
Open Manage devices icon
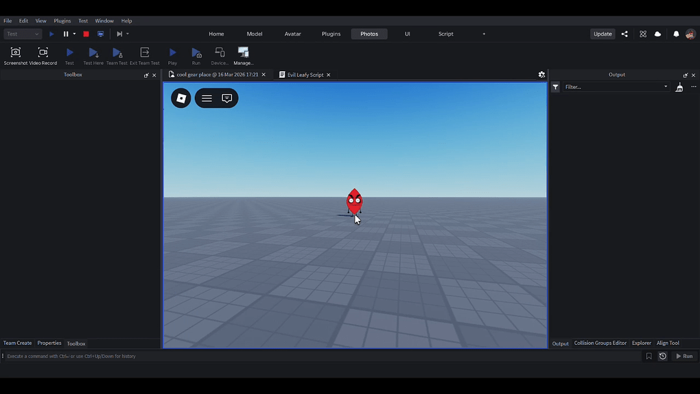[243, 52]
